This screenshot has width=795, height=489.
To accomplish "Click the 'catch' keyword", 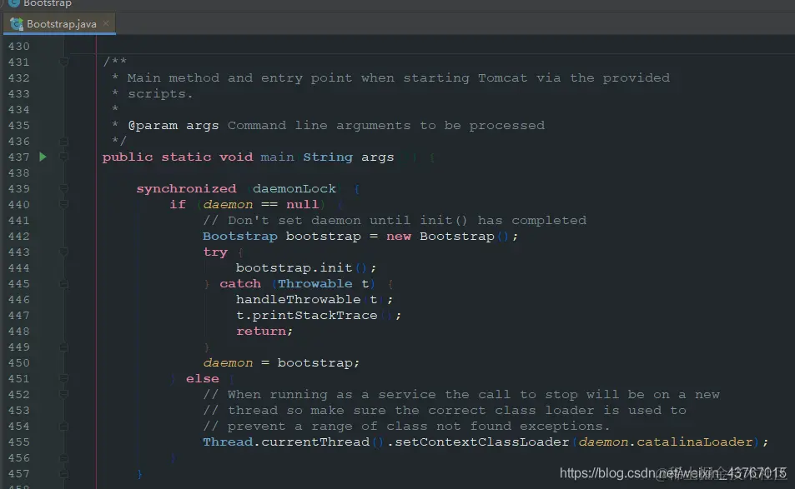I will [x=239, y=283].
